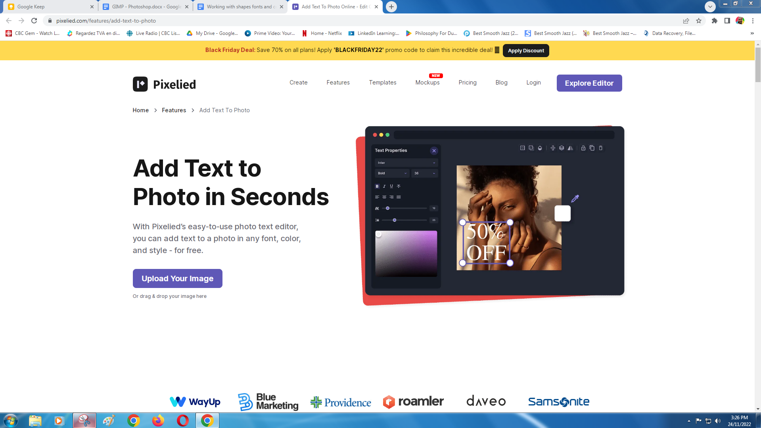761x428 pixels.
Task: Click the share page icon in the address bar
Action: (686, 21)
